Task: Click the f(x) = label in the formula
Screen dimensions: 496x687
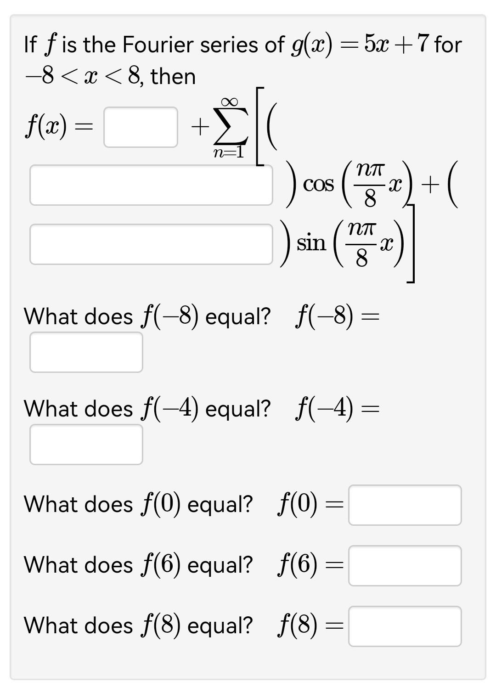Action: click(60, 125)
